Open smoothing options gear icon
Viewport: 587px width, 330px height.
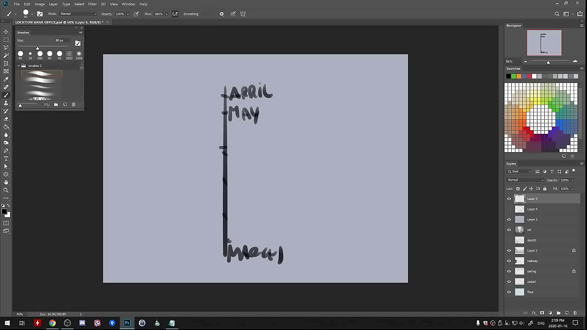pyautogui.click(x=222, y=14)
